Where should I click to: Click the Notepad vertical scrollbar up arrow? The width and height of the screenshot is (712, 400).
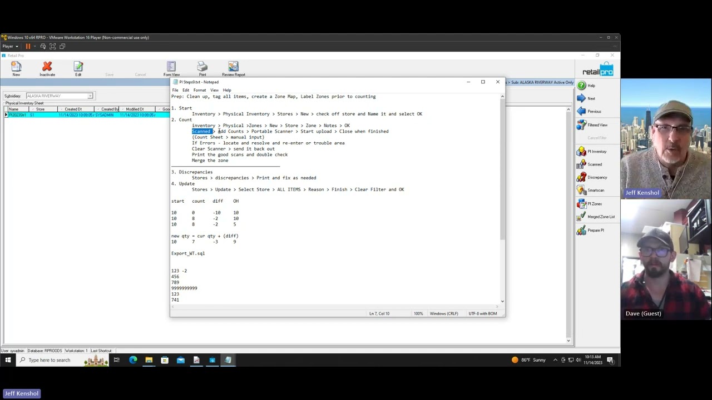(x=502, y=97)
